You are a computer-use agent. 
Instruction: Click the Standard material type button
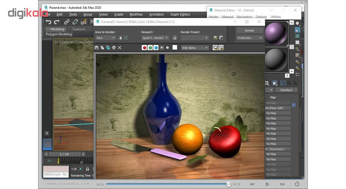coord(286,90)
